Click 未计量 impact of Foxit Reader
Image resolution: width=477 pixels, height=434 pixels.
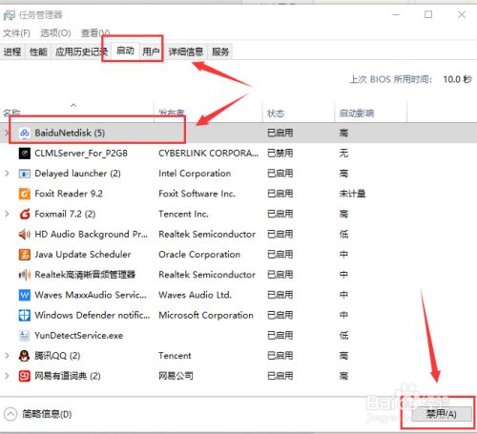tap(352, 194)
